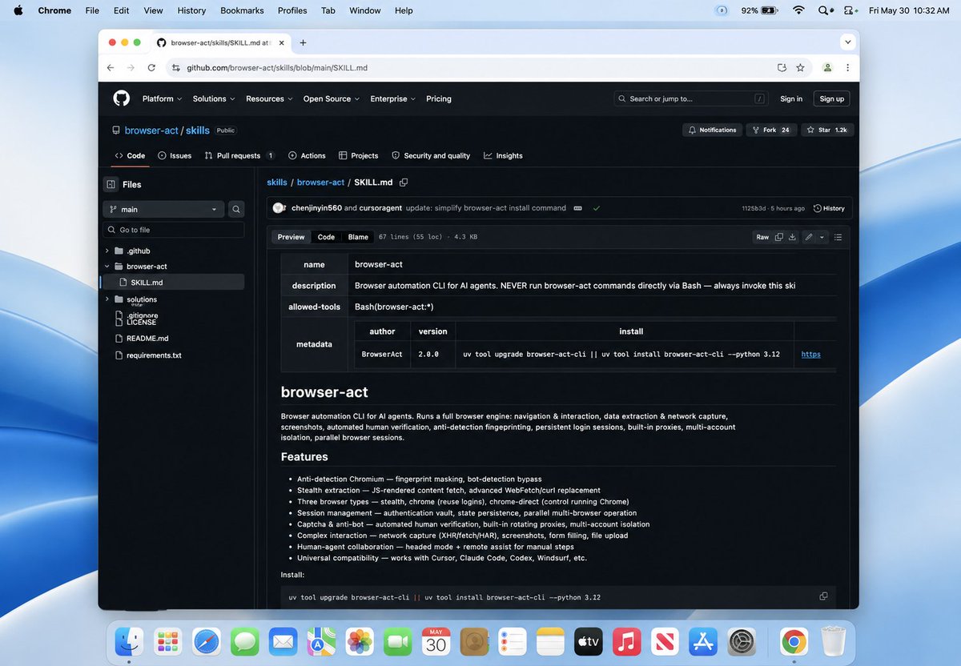This screenshot has width=961, height=666.
Task: Click the Sign up button
Action: point(832,98)
